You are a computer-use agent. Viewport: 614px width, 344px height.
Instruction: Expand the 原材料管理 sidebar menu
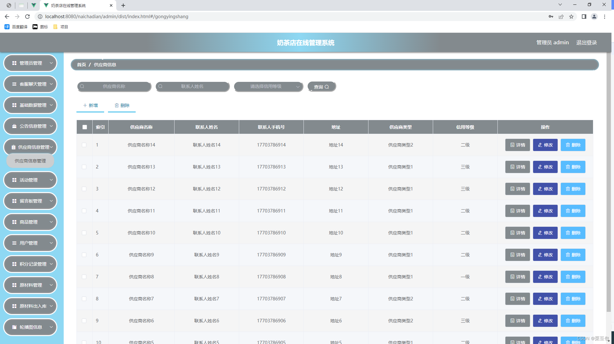coord(30,285)
